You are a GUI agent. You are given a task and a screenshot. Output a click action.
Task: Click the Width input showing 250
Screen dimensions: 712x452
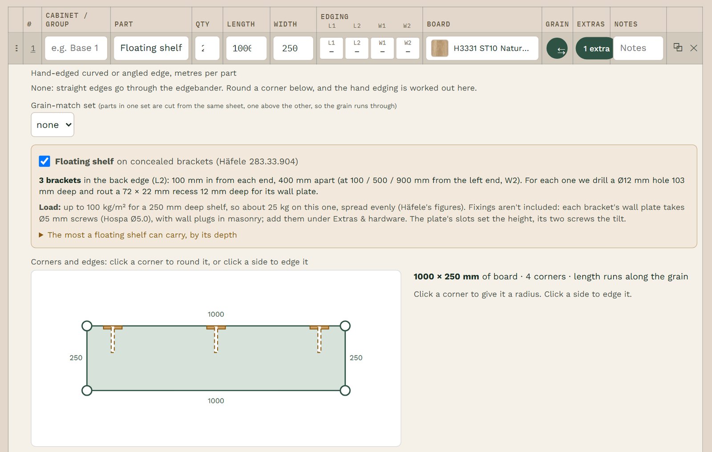coord(293,48)
